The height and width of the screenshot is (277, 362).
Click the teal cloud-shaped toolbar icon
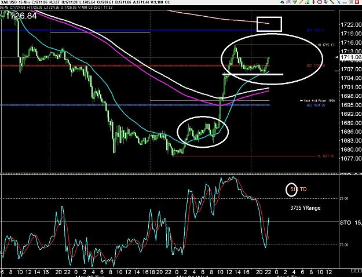pos(282,2)
